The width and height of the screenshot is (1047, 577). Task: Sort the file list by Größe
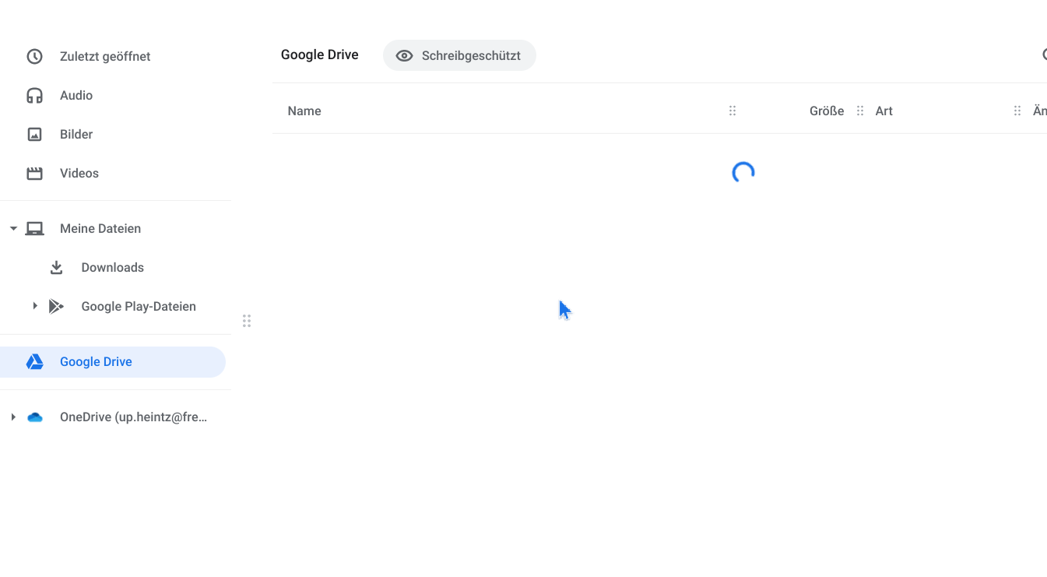pos(827,111)
